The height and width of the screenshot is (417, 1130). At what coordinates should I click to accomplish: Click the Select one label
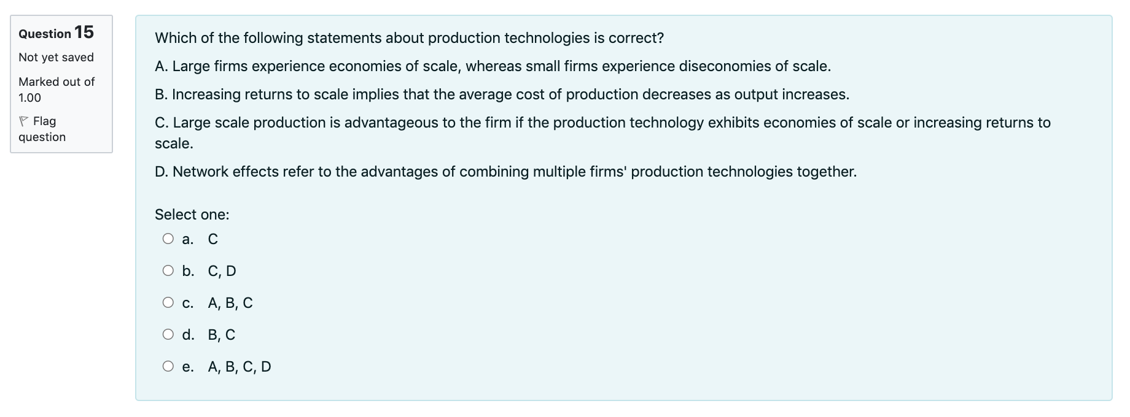tap(192, 215)
